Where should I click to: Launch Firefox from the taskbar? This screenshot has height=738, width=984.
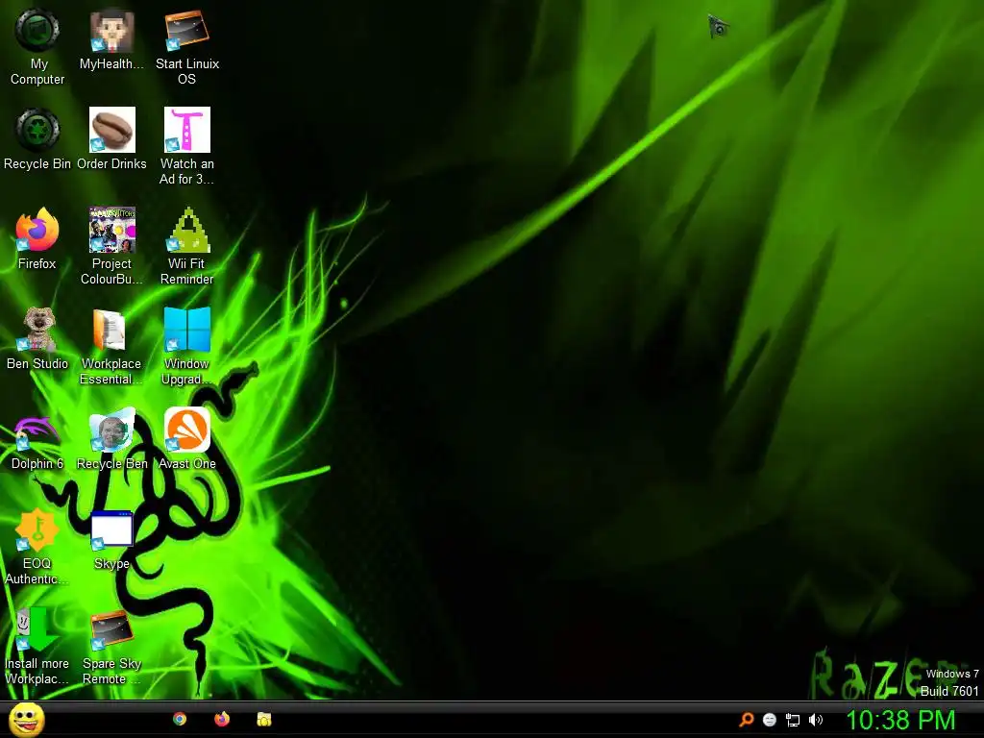coord(222,719)
